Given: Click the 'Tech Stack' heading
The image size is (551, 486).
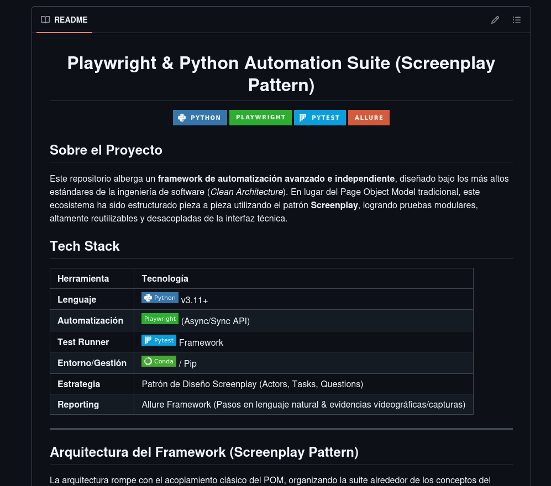Looking at the screenshot, I should (x=85, y=246).
